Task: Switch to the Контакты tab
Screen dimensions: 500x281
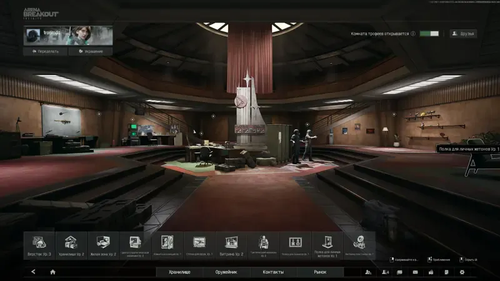Action: [273, 272]
